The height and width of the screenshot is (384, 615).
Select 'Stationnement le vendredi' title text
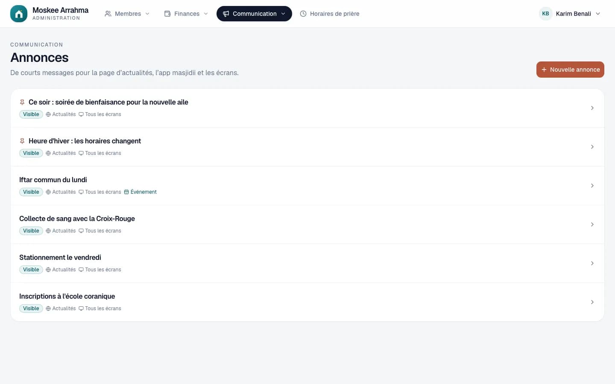(60, 257)
